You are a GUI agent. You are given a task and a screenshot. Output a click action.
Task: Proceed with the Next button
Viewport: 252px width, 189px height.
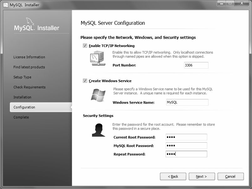202,176
